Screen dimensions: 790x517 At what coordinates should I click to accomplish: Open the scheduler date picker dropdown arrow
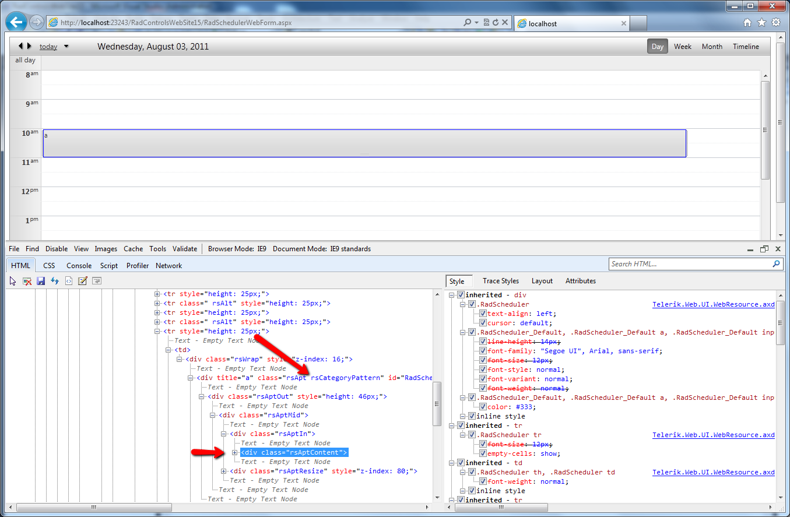click(x=66, y=47)
